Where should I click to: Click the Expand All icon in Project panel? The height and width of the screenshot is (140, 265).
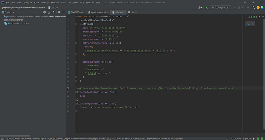pos(49,12)
